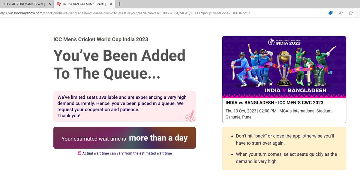Screen dimensions: 360x195
Task: Click the 'INDIA vs BANGLADESH - ICC MEN`S CWC 2023' title
Action: (x=274, y=103)
